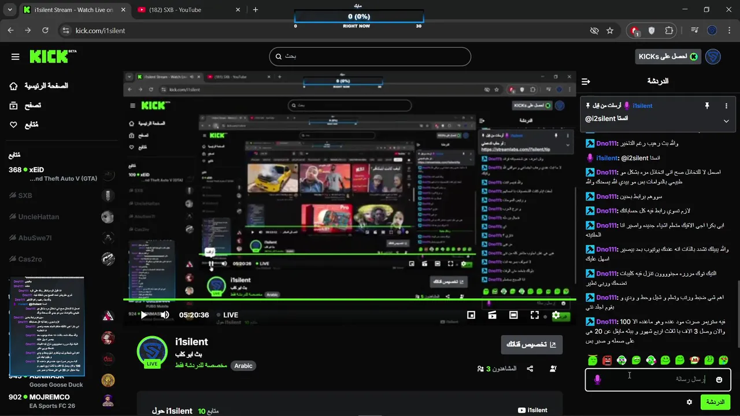This screenshot has height=416, width=740.
Task: Send message with green chat button
Action: 715,402
